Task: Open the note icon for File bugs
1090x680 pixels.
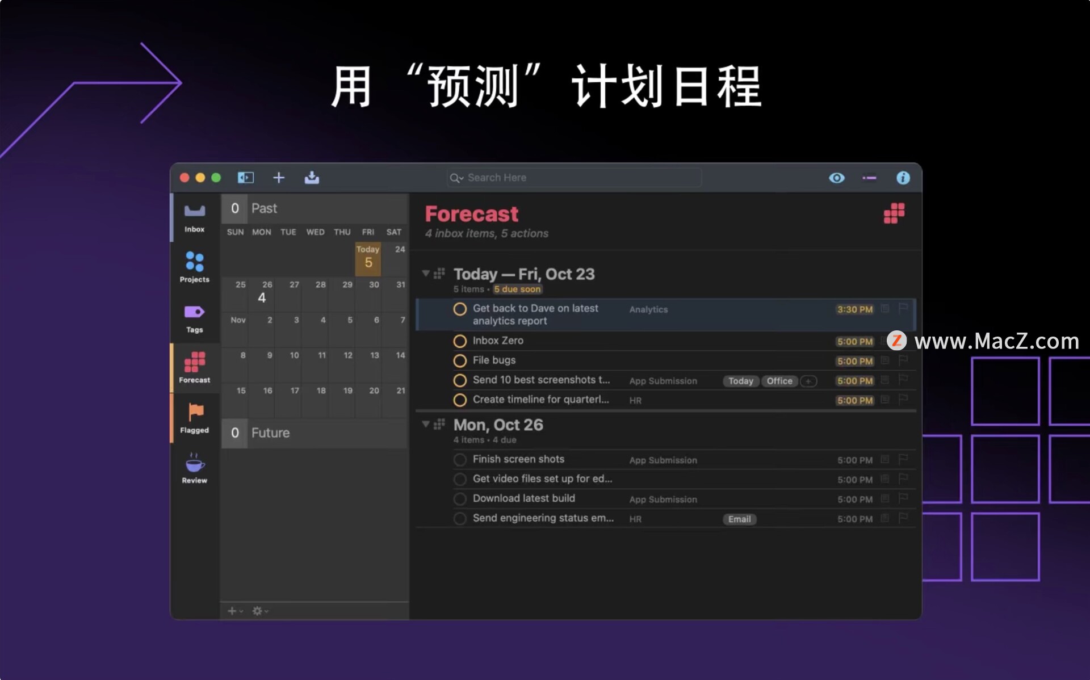Action: point(884,360)
